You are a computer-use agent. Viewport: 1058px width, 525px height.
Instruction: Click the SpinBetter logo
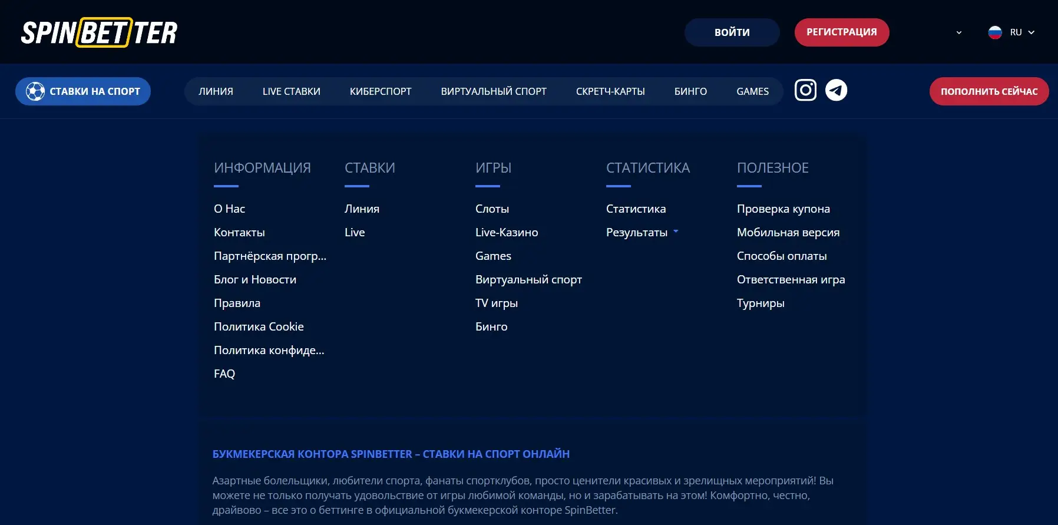point(99,32)
